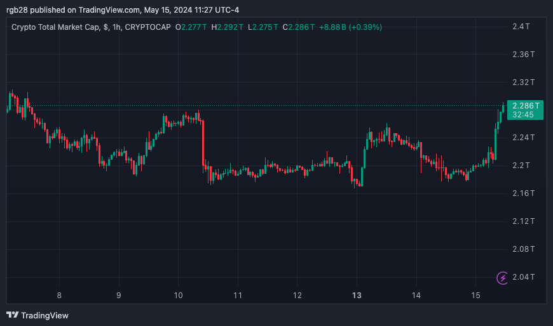
Task: Click date marker 10 on time axis
Action: (x=178, y=296)
